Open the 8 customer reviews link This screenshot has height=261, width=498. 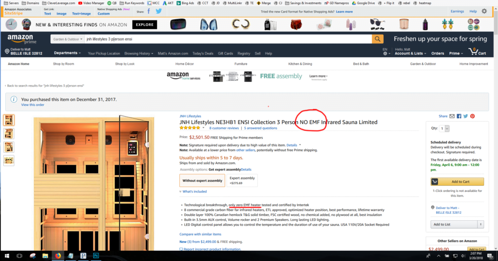point(224,128)
